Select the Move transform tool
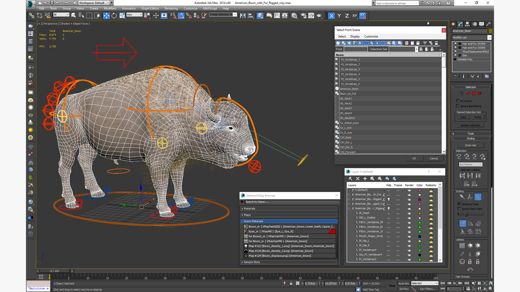The width and height of the screenshot is (520, 292). coord(106,16)
